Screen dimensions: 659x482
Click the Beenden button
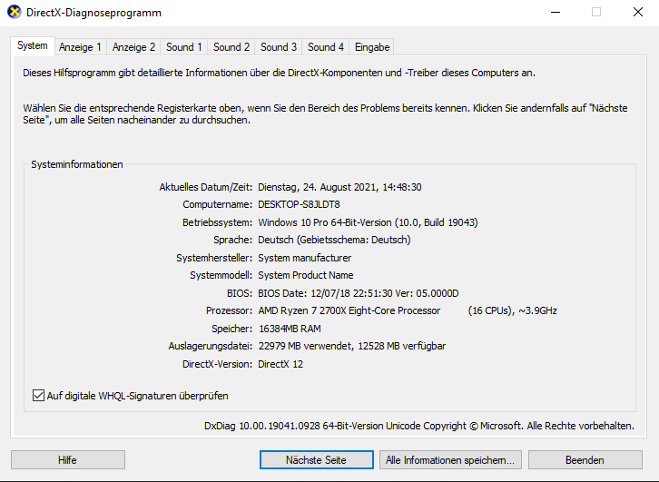click(585, 459)
